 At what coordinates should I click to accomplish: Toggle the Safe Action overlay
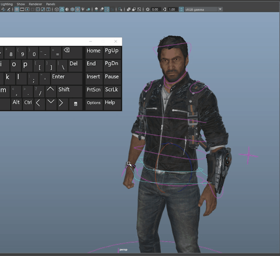(x=43, y=9)
